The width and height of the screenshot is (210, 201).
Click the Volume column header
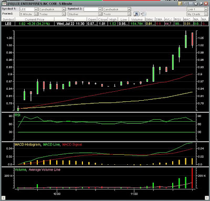[137, 19]
